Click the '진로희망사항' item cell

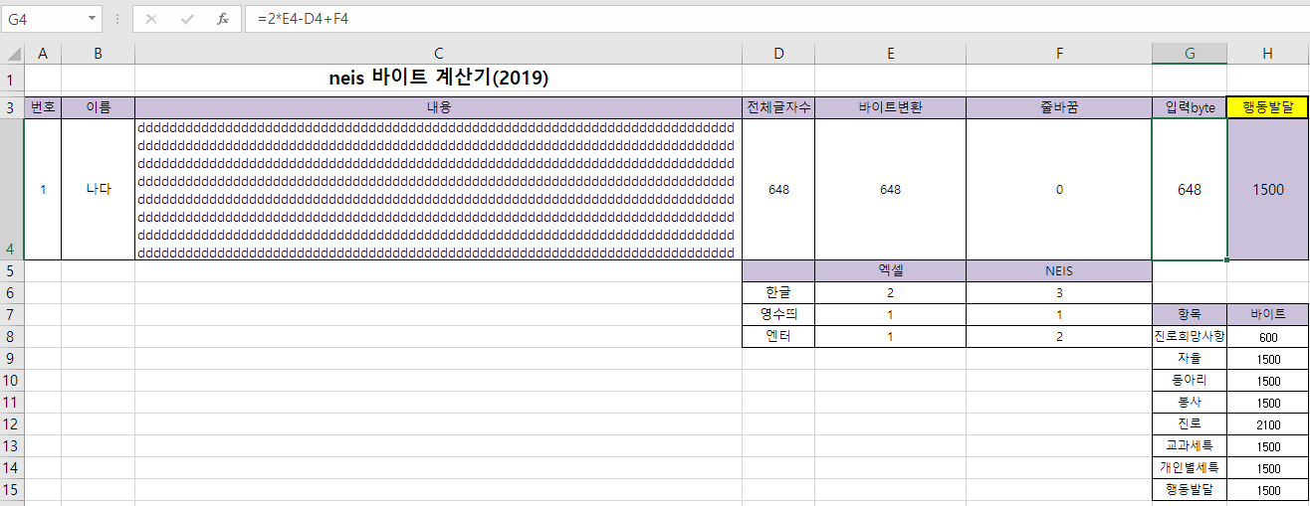coord(1190,337)
